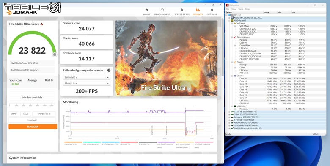Click the estimated game performance info icon
The image size is (330, 166).
click(x=109, y=70)
